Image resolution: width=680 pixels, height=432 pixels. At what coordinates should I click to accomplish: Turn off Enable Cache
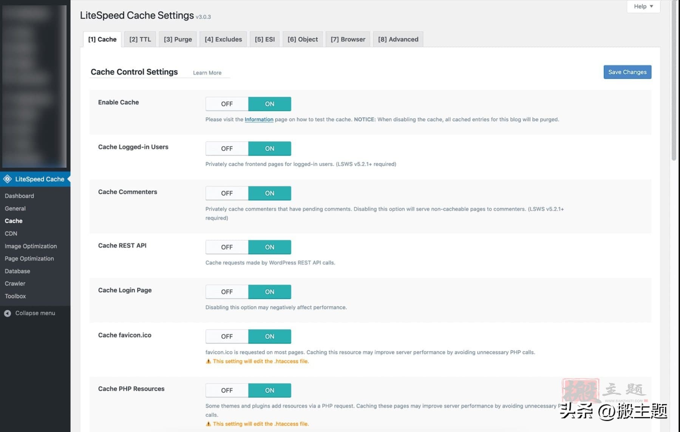tap(227, 104)
